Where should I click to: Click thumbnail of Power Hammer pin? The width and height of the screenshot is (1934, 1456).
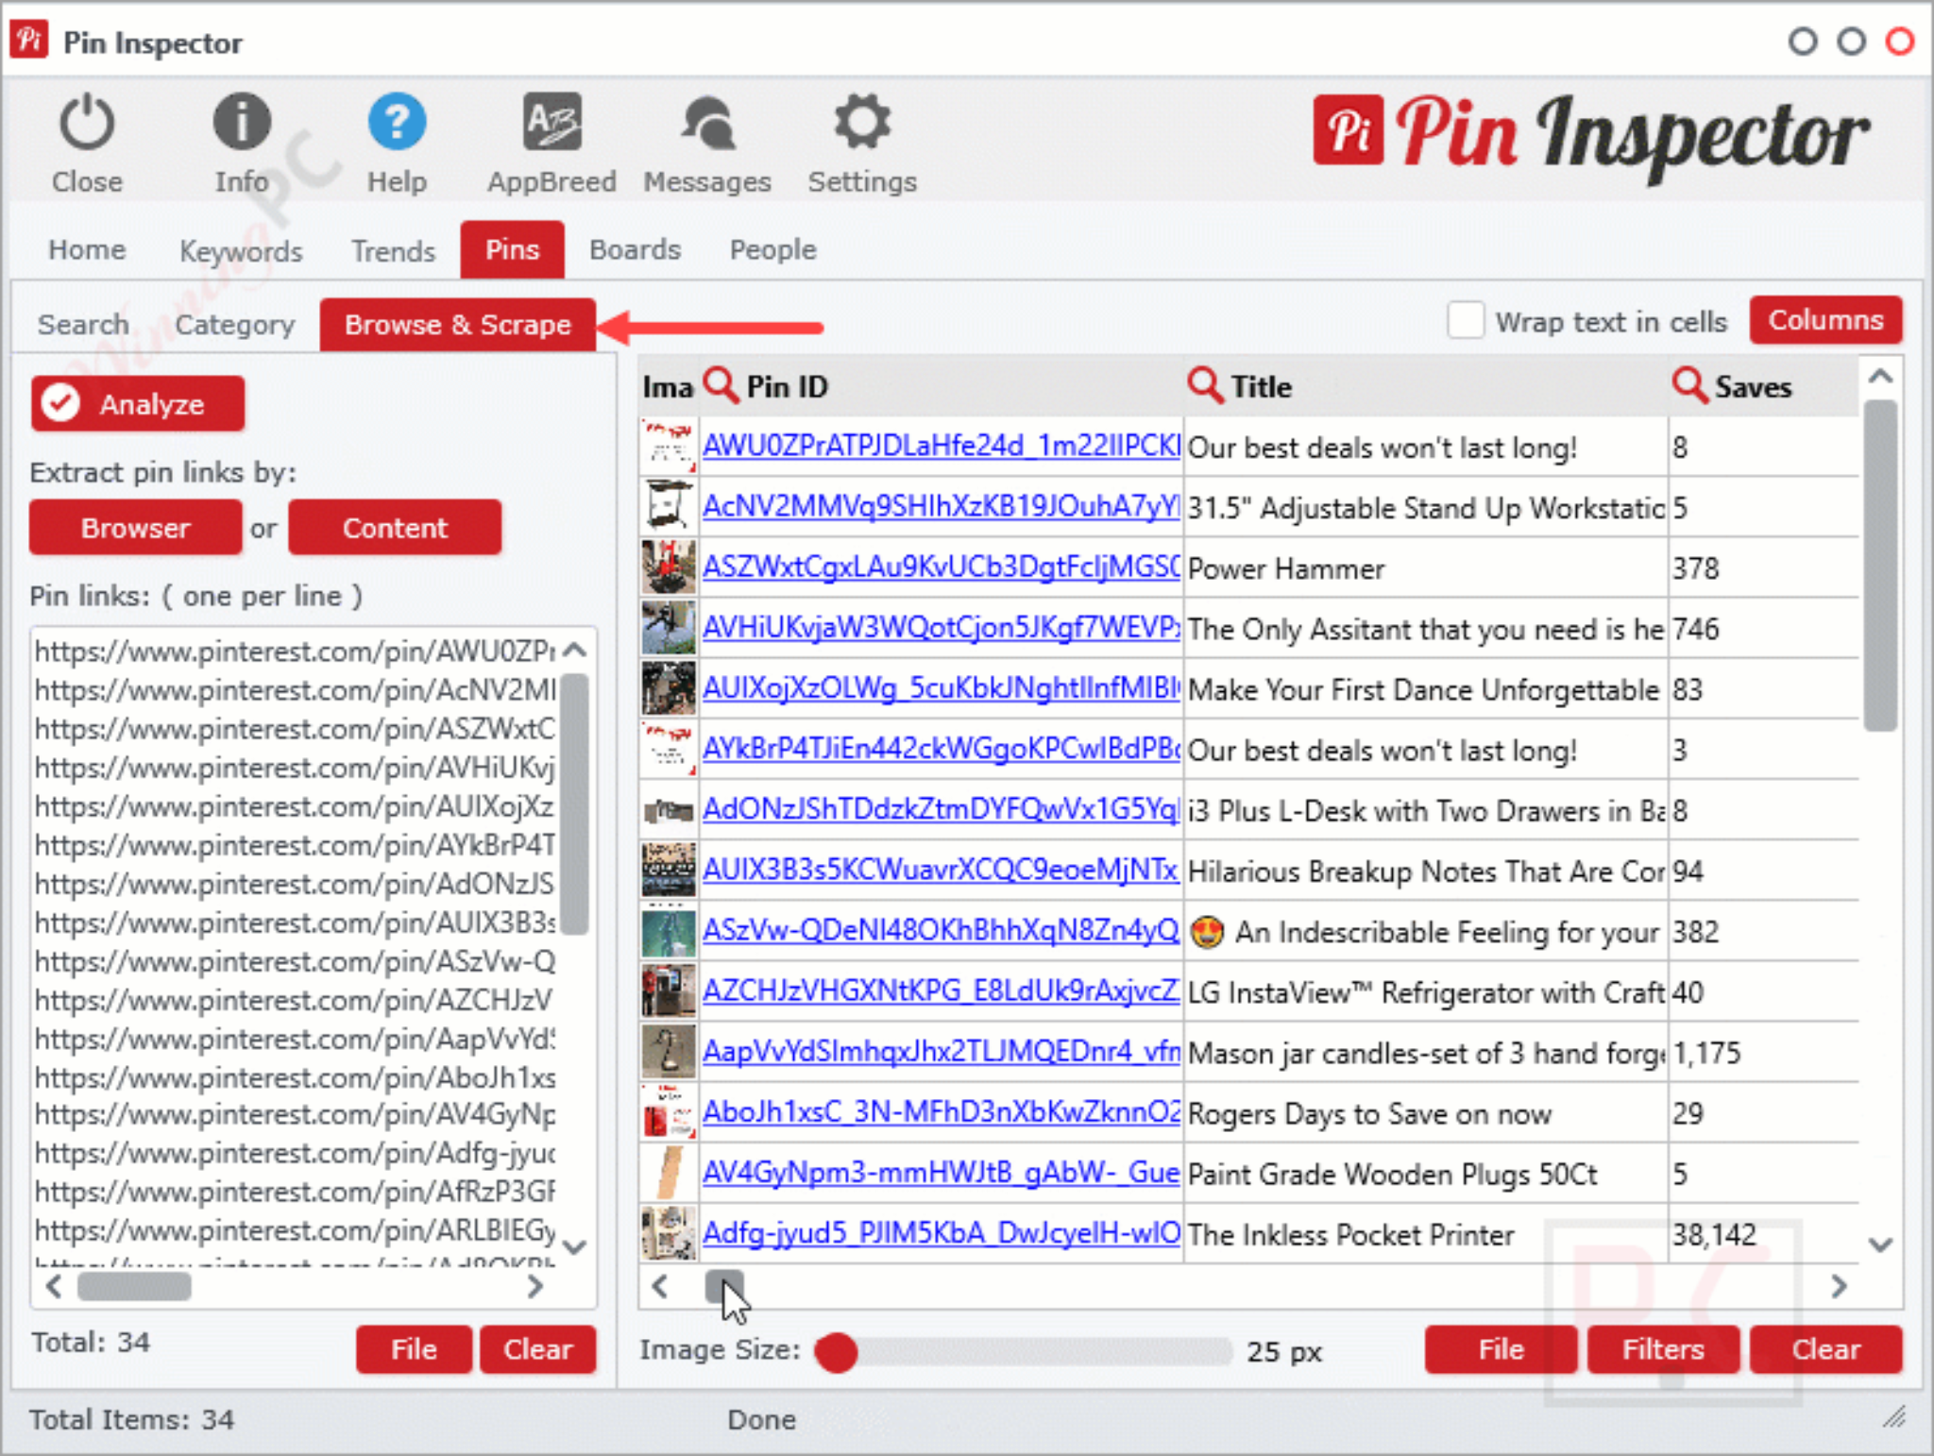(x=669, y=567)
